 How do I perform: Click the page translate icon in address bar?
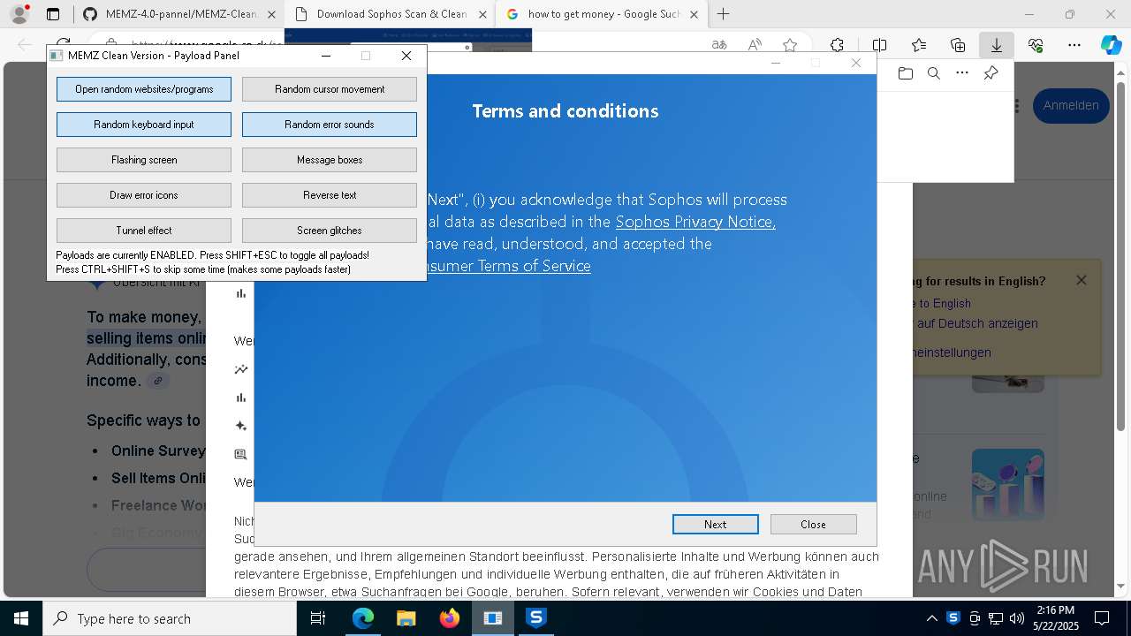tap(719, 45)
